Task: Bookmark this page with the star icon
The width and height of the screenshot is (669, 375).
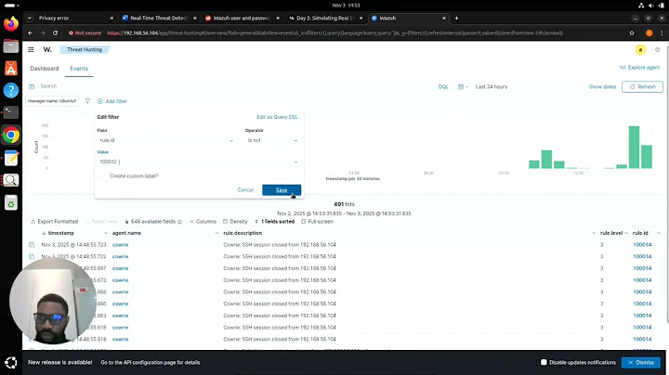Action: pyautogui.click(x=632, y=33)
